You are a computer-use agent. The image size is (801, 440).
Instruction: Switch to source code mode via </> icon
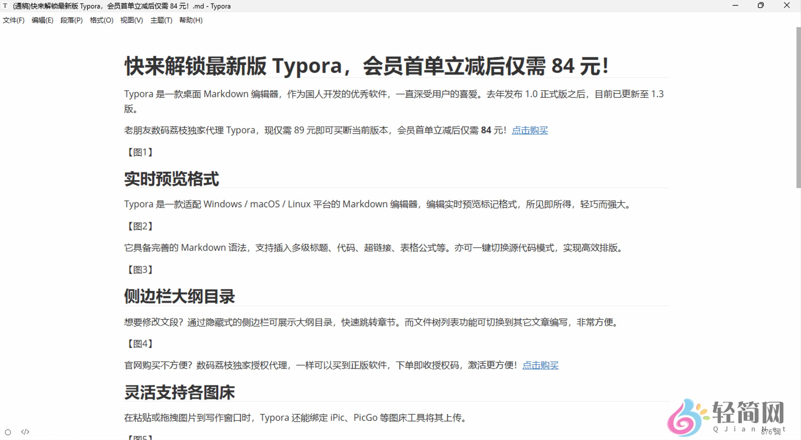coord(25,432)
